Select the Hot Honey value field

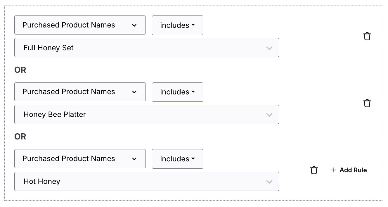(x=147, y=182)
